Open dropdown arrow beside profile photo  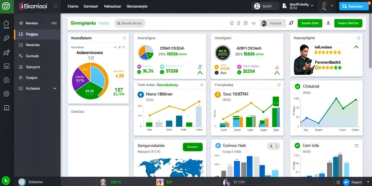(x=332, y=5)
